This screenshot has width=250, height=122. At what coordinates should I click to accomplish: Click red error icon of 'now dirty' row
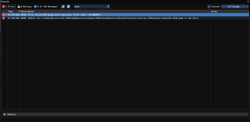3,18
